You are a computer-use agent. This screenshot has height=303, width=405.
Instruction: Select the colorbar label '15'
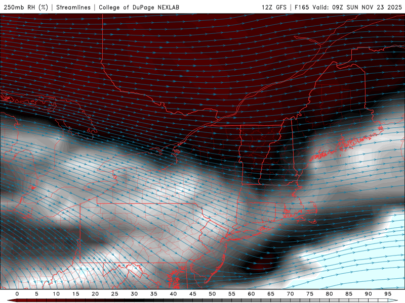pos(75,294)
